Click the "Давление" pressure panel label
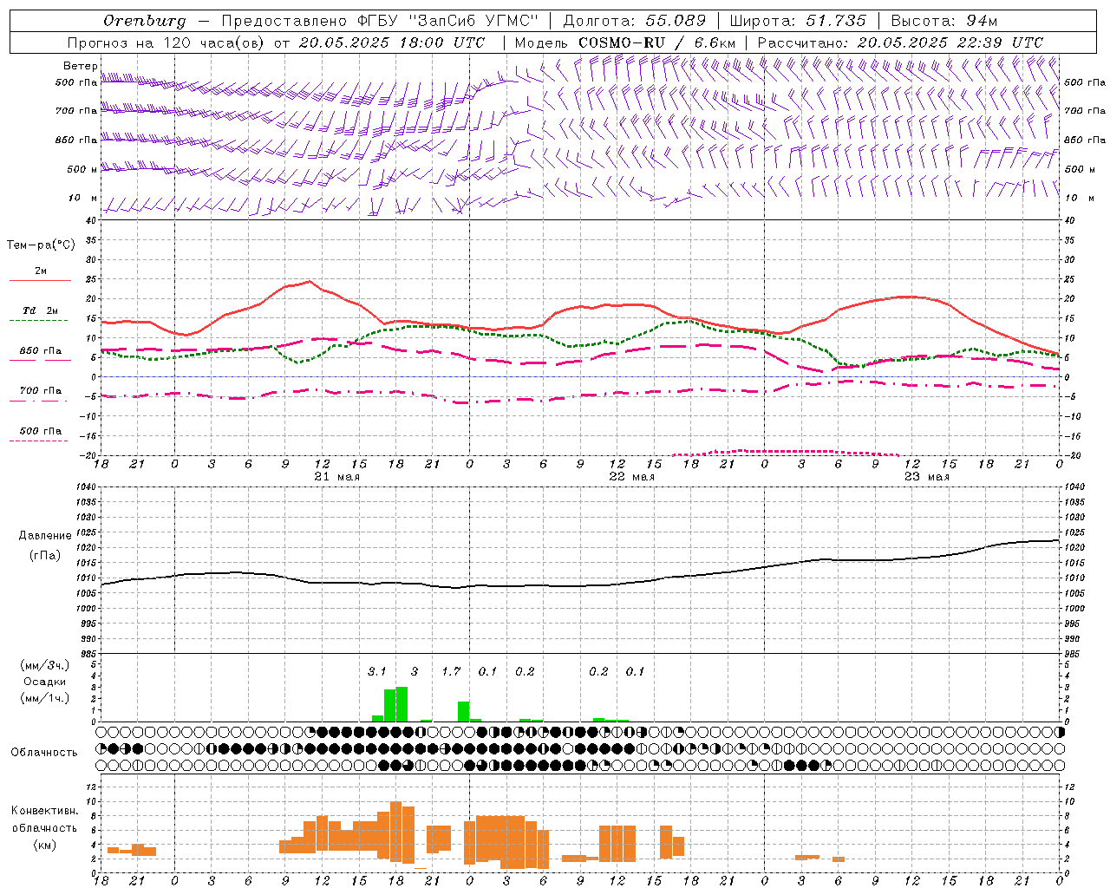Viewport: 1110px width, 888px height. pos(45,536)
